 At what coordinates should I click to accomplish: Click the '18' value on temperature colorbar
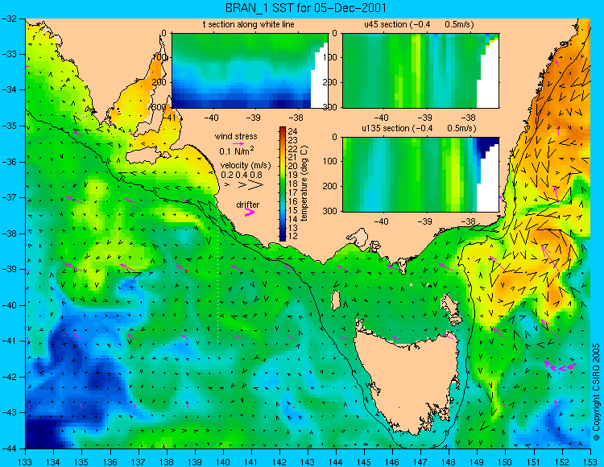pyautogui.click(x=293, y=184)
